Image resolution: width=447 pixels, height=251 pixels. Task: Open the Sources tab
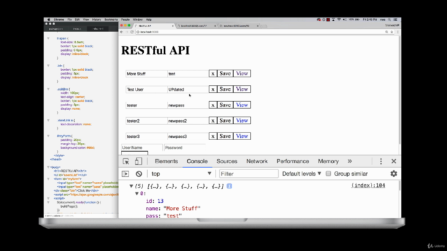tap(227, 161)
